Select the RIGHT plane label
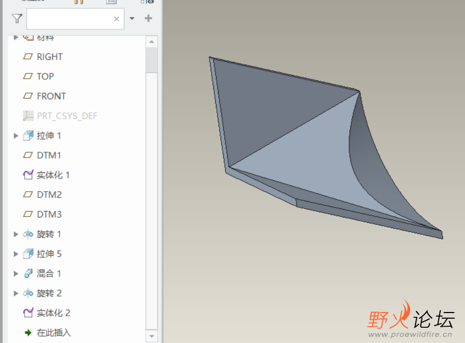 50,57
